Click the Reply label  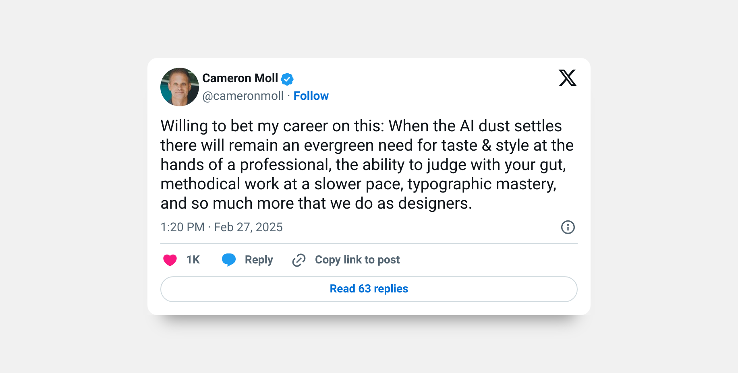259,260
